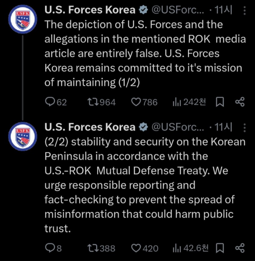Click the @USForc handle in first tweet
The height and width of the screenshot is (261, 255).
point(178,10)
